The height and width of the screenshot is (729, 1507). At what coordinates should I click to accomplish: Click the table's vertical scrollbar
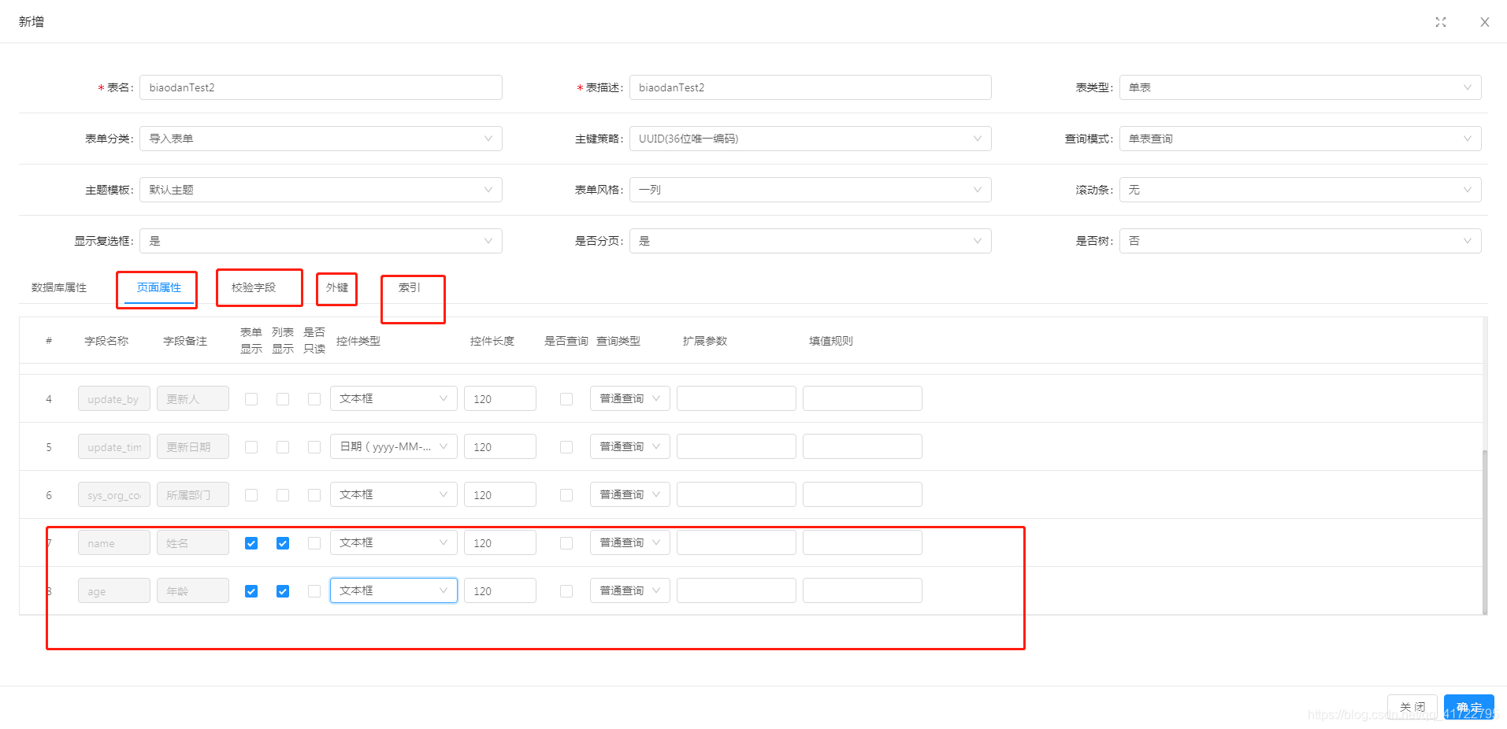pos(1485,531)
